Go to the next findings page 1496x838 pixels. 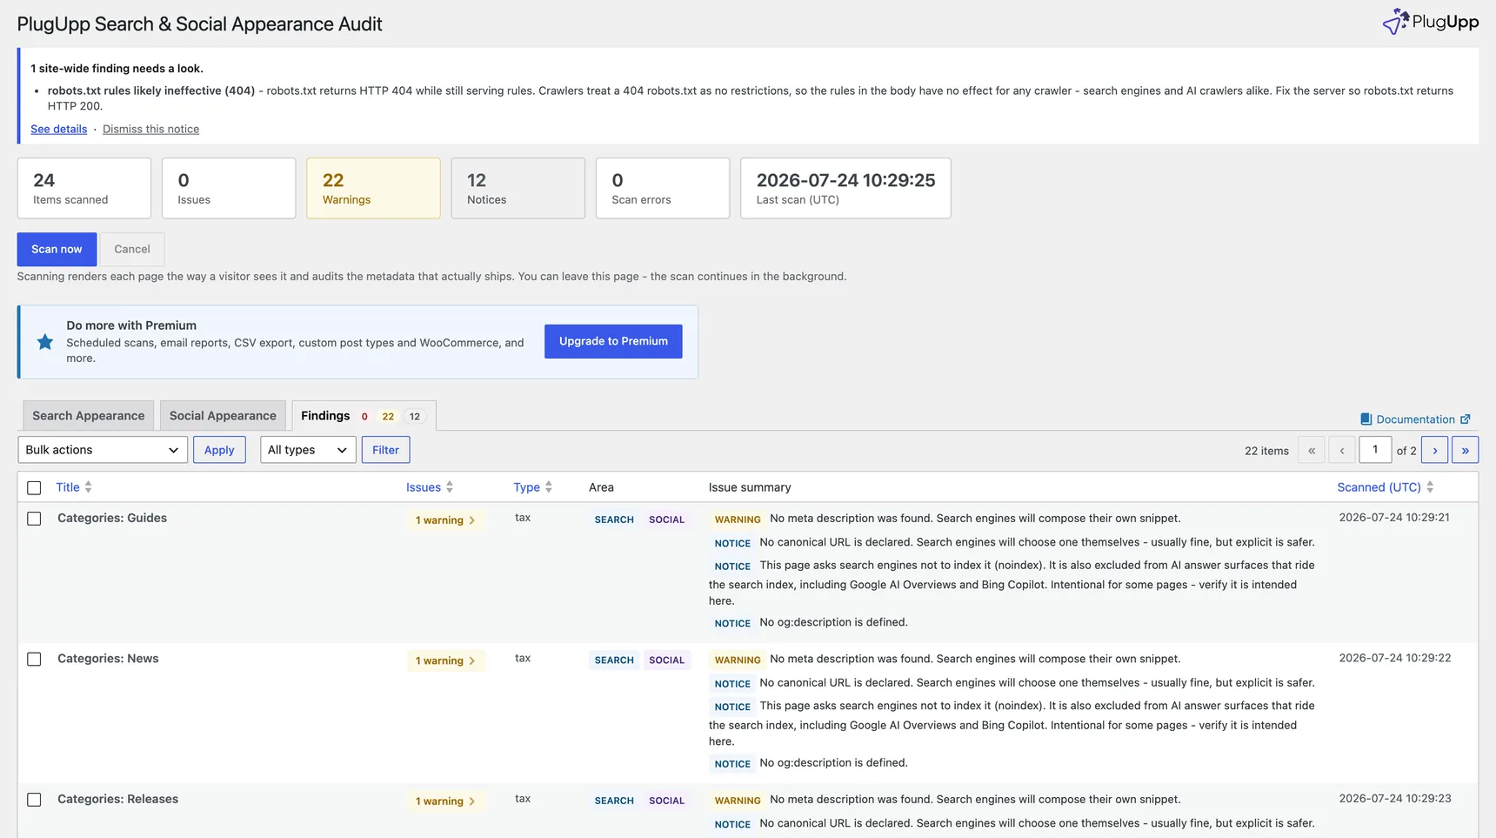[x=1435, y=450]
